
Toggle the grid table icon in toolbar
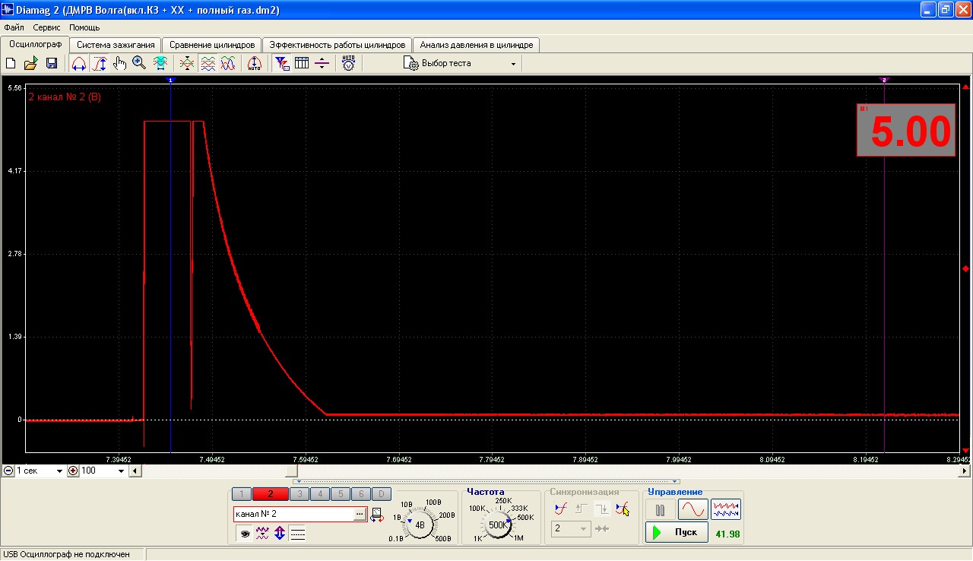302,64
